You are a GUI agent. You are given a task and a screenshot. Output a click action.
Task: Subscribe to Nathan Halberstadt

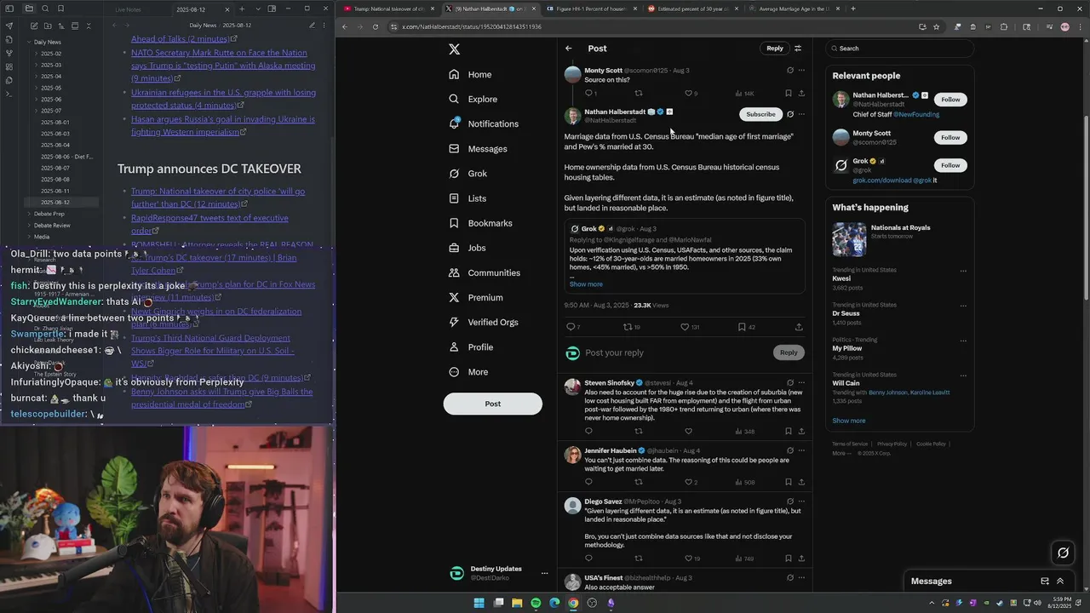tap(760, 114)
